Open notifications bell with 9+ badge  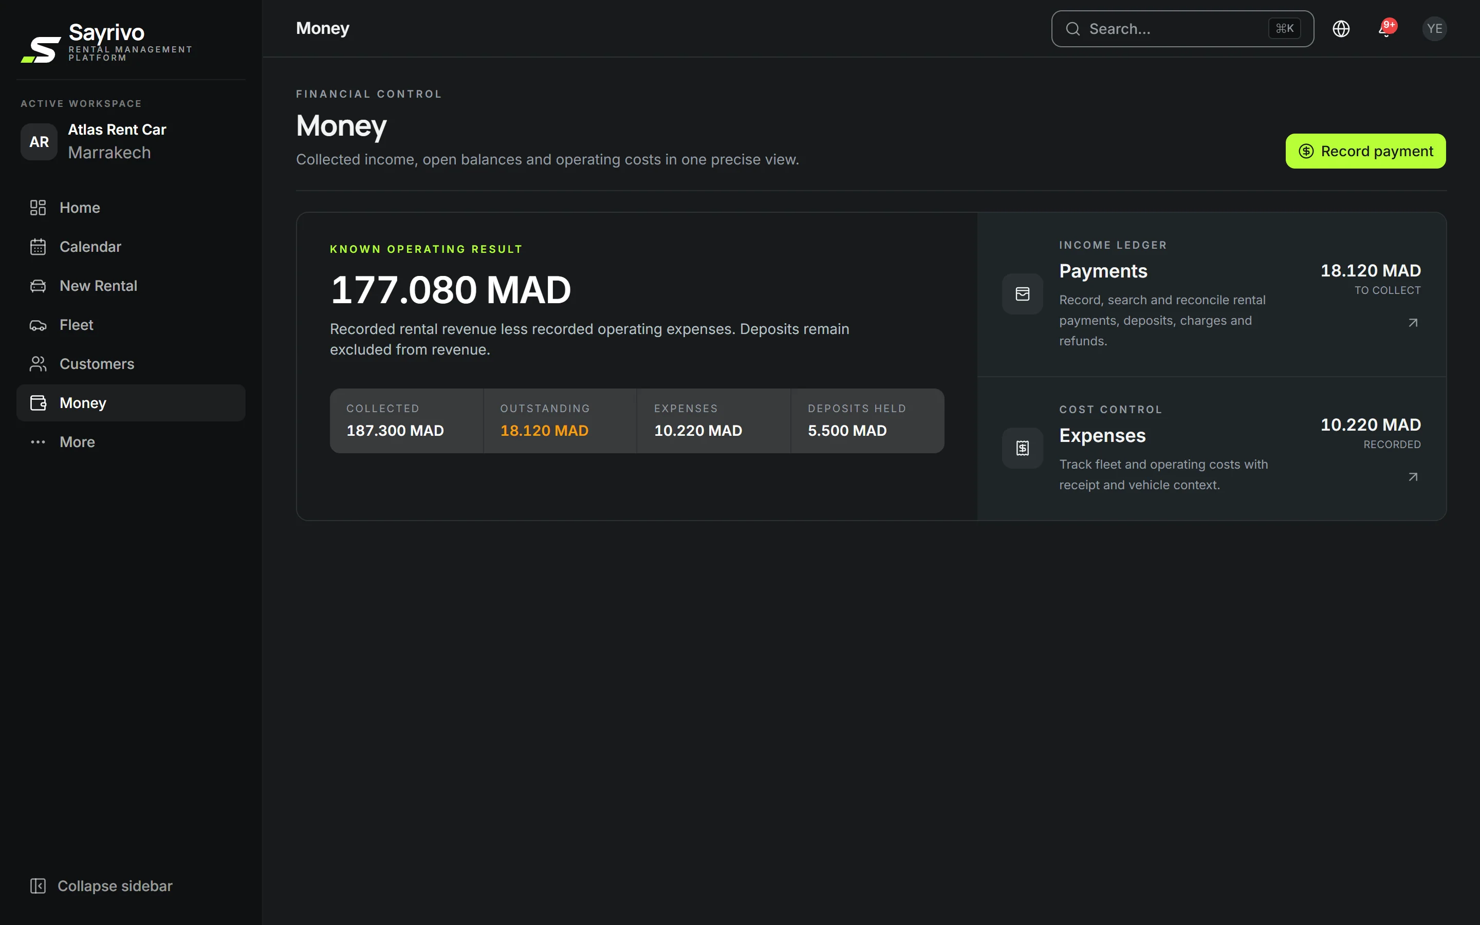[1386, 28]
